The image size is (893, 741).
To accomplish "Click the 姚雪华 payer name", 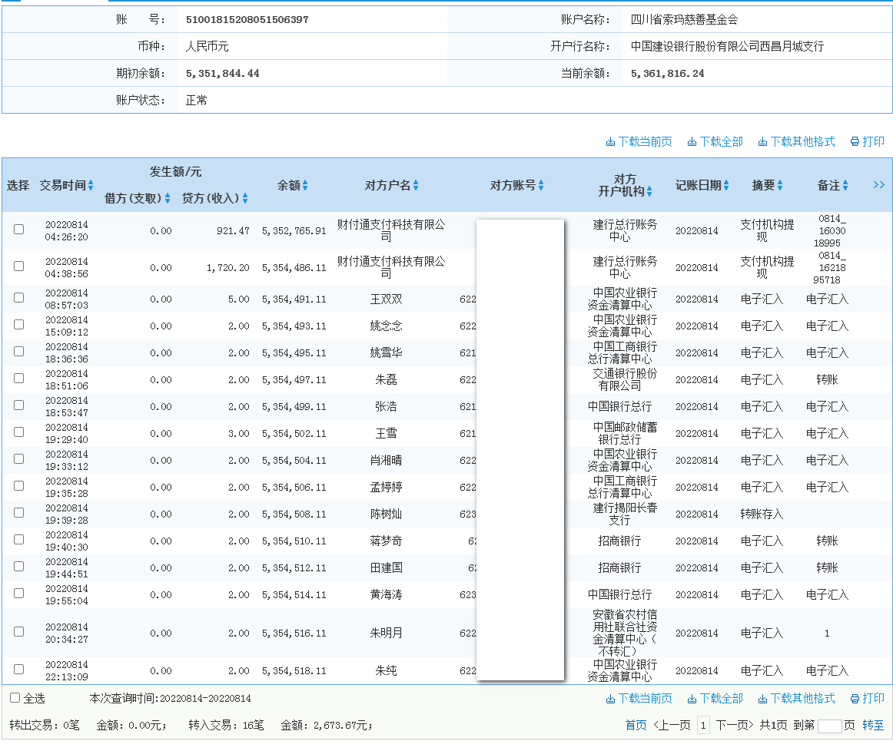I will tap(386, 353).
